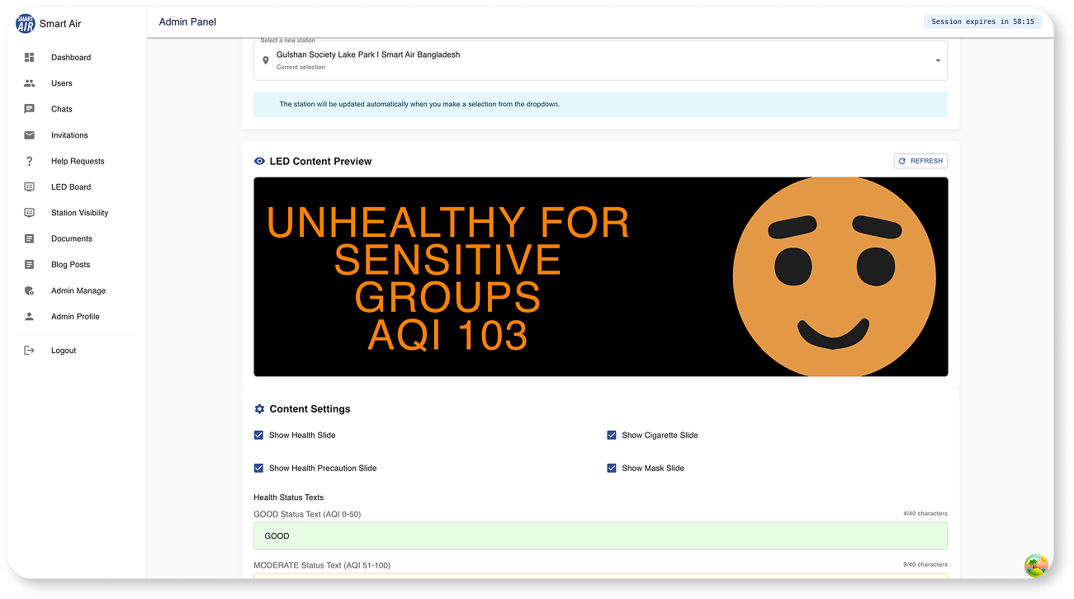
Task: Click the LED content preview image
Action: (x=600, y=277)
